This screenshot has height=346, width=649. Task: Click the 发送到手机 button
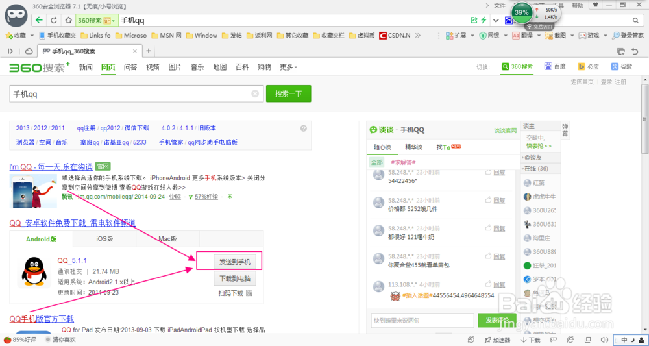235,262
